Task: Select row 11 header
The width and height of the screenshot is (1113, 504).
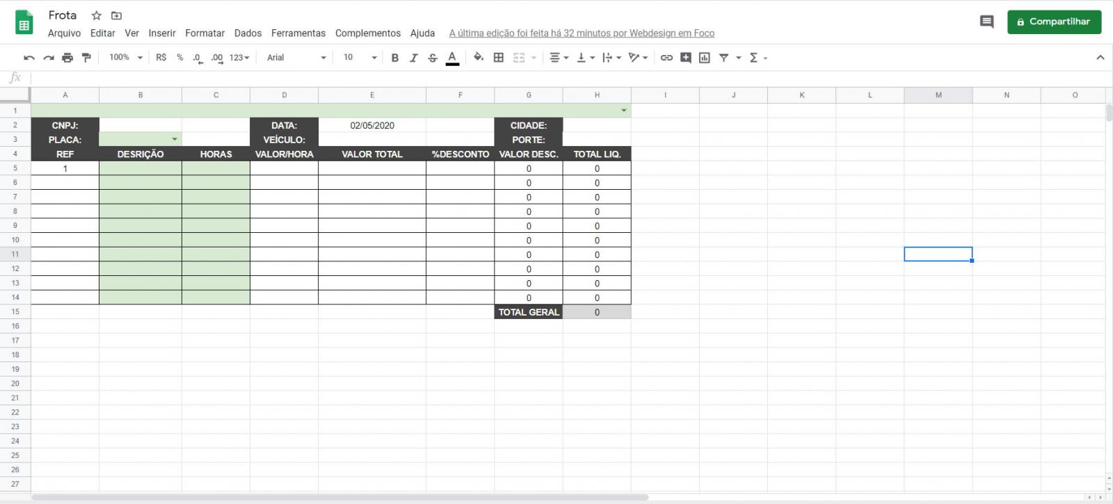Action: pyautogui.click(x=15, y=254)
